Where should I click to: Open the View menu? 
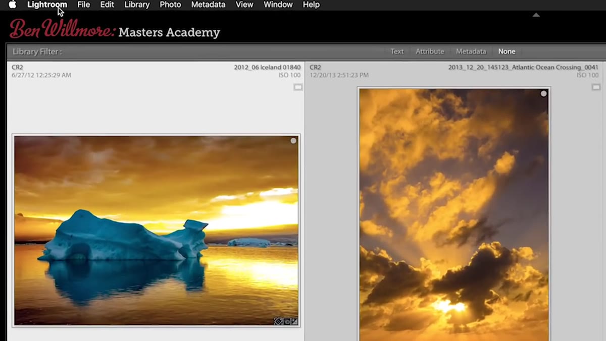click(244, 5)
